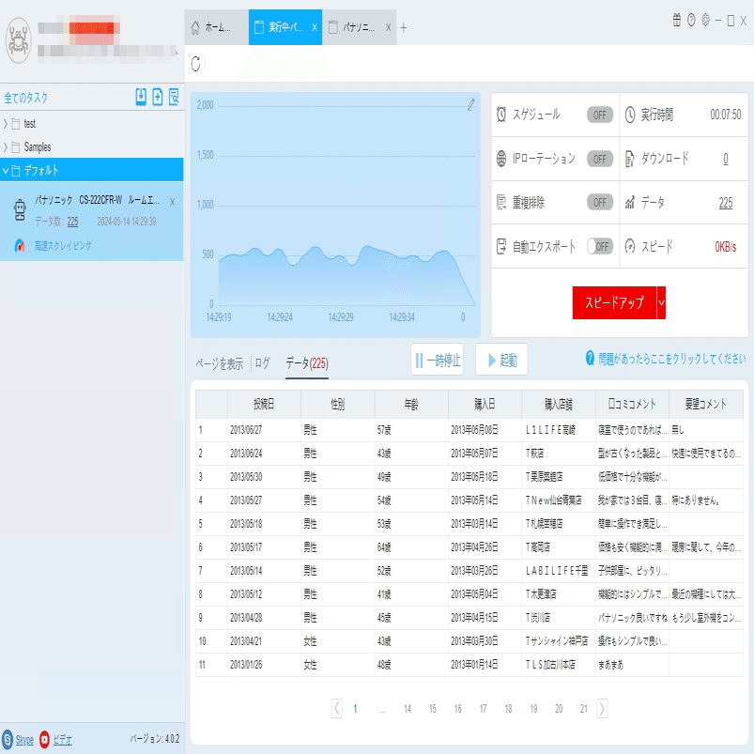754x754 pixels.
Task: Open the スピードアップ dropdown arrow
Action: 661,302
